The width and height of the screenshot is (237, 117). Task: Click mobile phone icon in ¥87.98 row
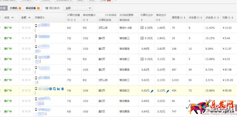coord(36,67)
